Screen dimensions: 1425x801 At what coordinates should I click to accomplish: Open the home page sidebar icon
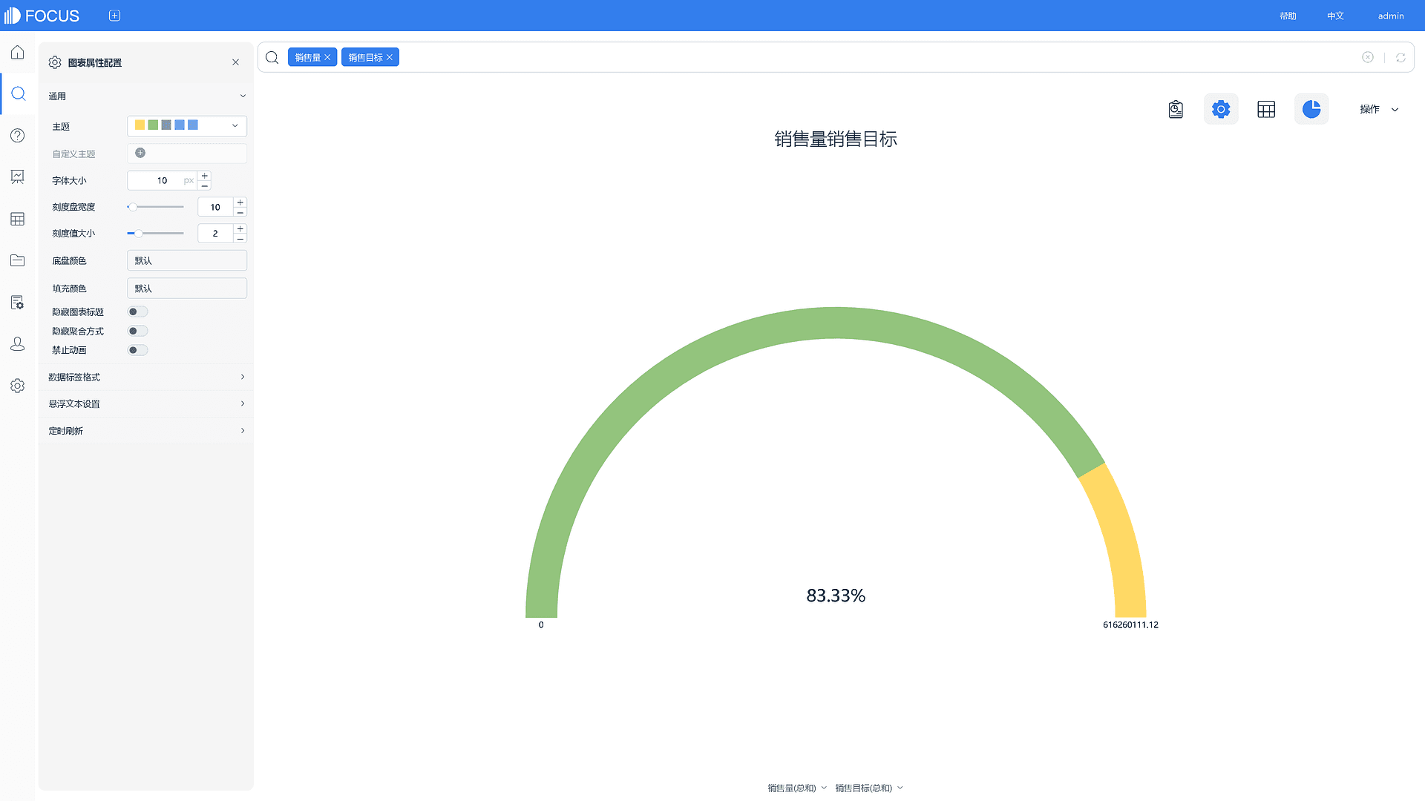[18, 53]
